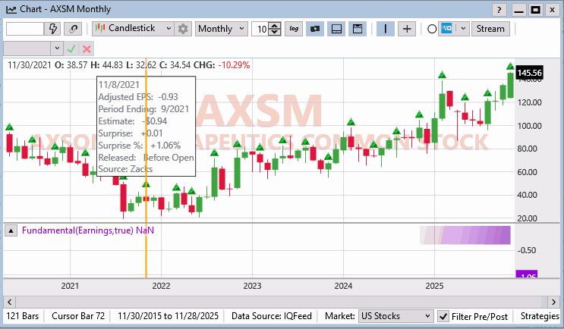Viewport: 564px width, 329px height.
Task: Click the topmost earnings triangle near 145.56
Action: (x=510, y=66)
